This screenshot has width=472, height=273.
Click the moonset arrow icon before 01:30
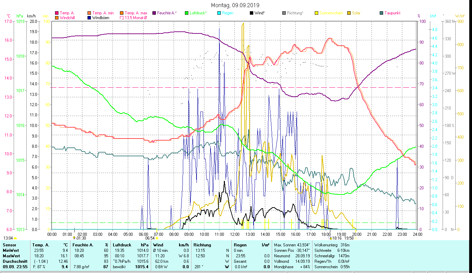pos(74,238)
